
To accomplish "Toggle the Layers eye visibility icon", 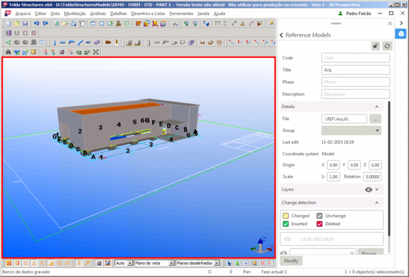I will [x=369, y=190].
